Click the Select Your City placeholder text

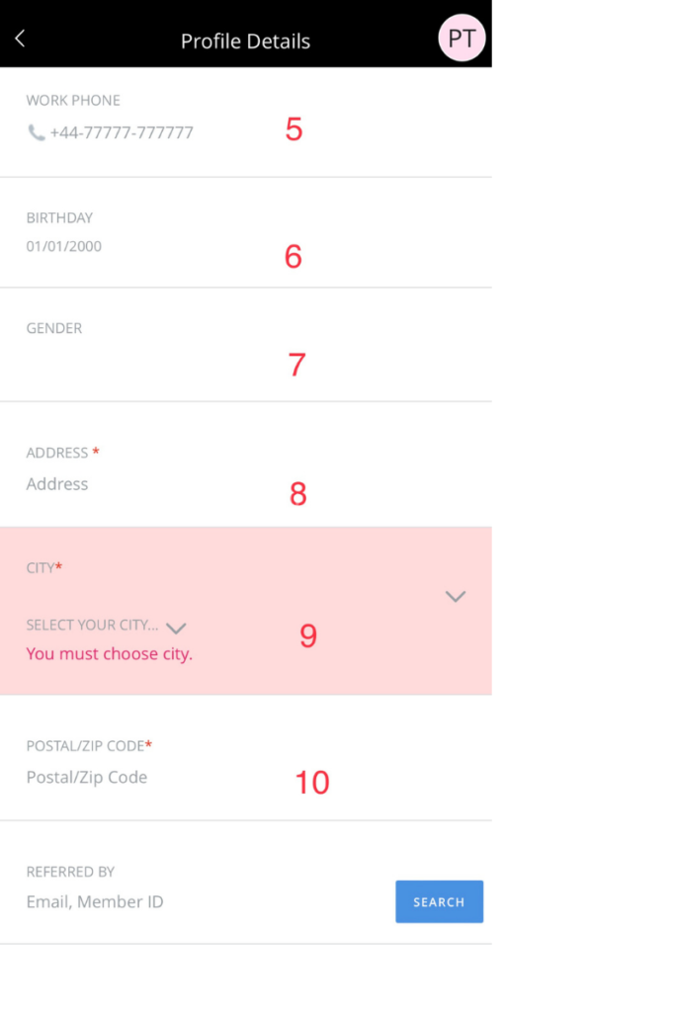[92, 626]
